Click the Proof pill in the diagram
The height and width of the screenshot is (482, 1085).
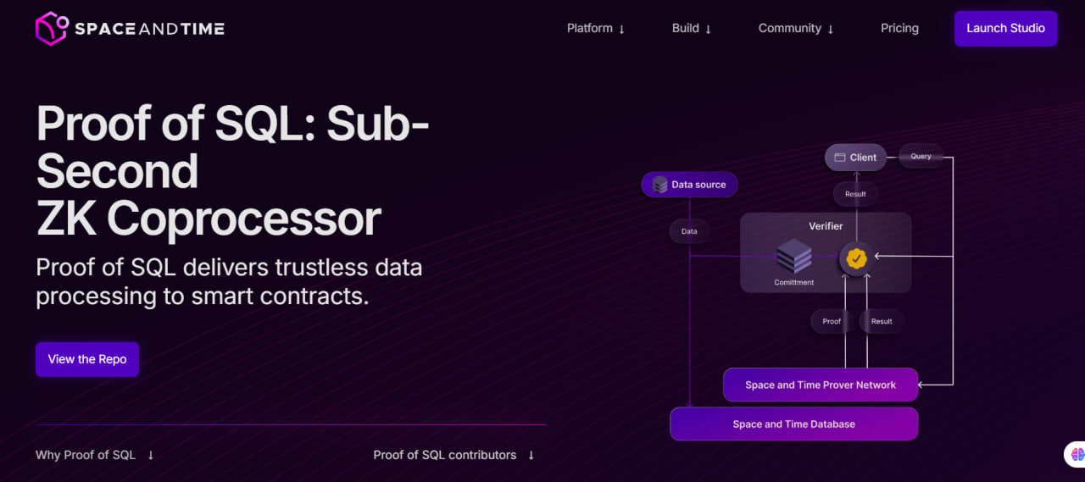click(x=832, y=321)
